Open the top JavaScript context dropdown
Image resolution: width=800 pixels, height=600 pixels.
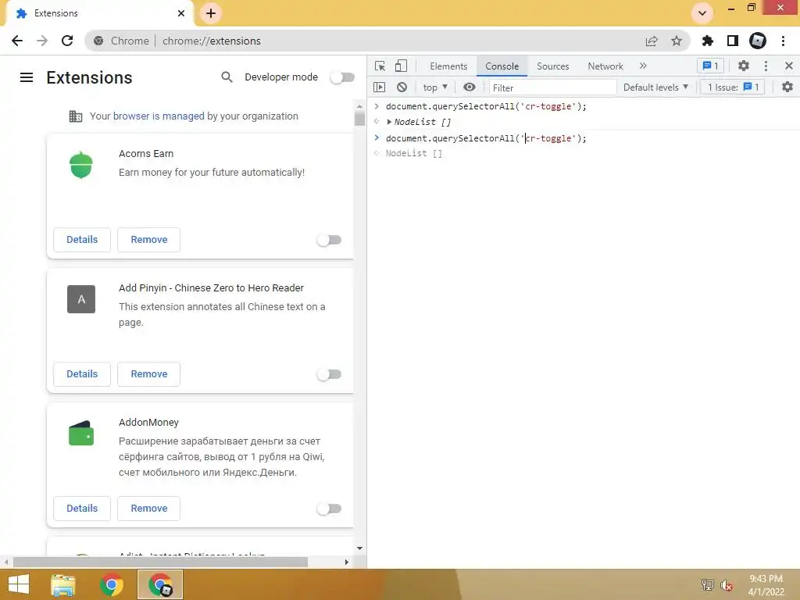click(435, 87)
